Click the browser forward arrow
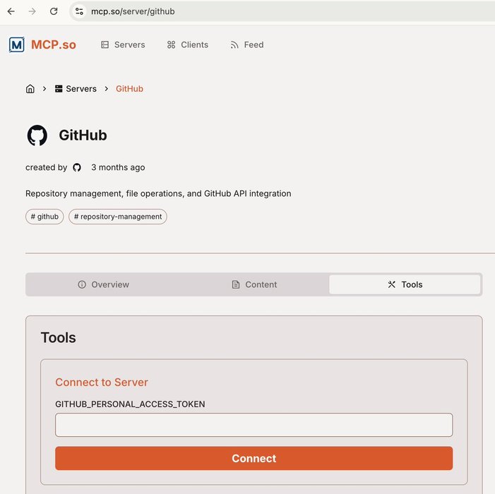The width and height of the screenshot is (495, 494). [x=32, y=11]
